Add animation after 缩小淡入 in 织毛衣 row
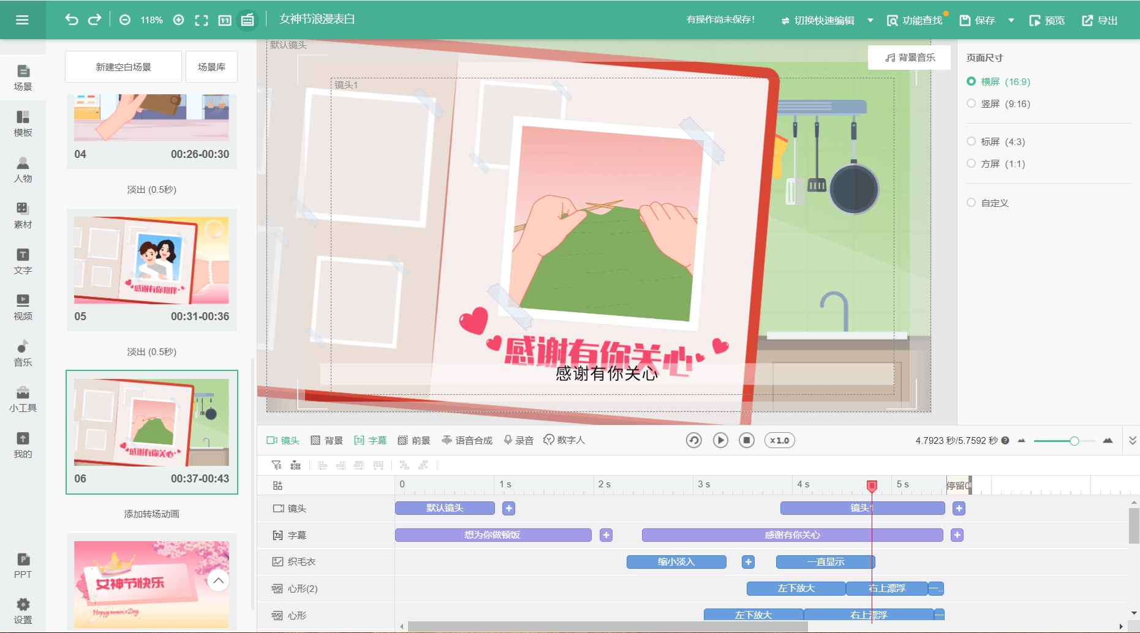 (x=748, y=562)
